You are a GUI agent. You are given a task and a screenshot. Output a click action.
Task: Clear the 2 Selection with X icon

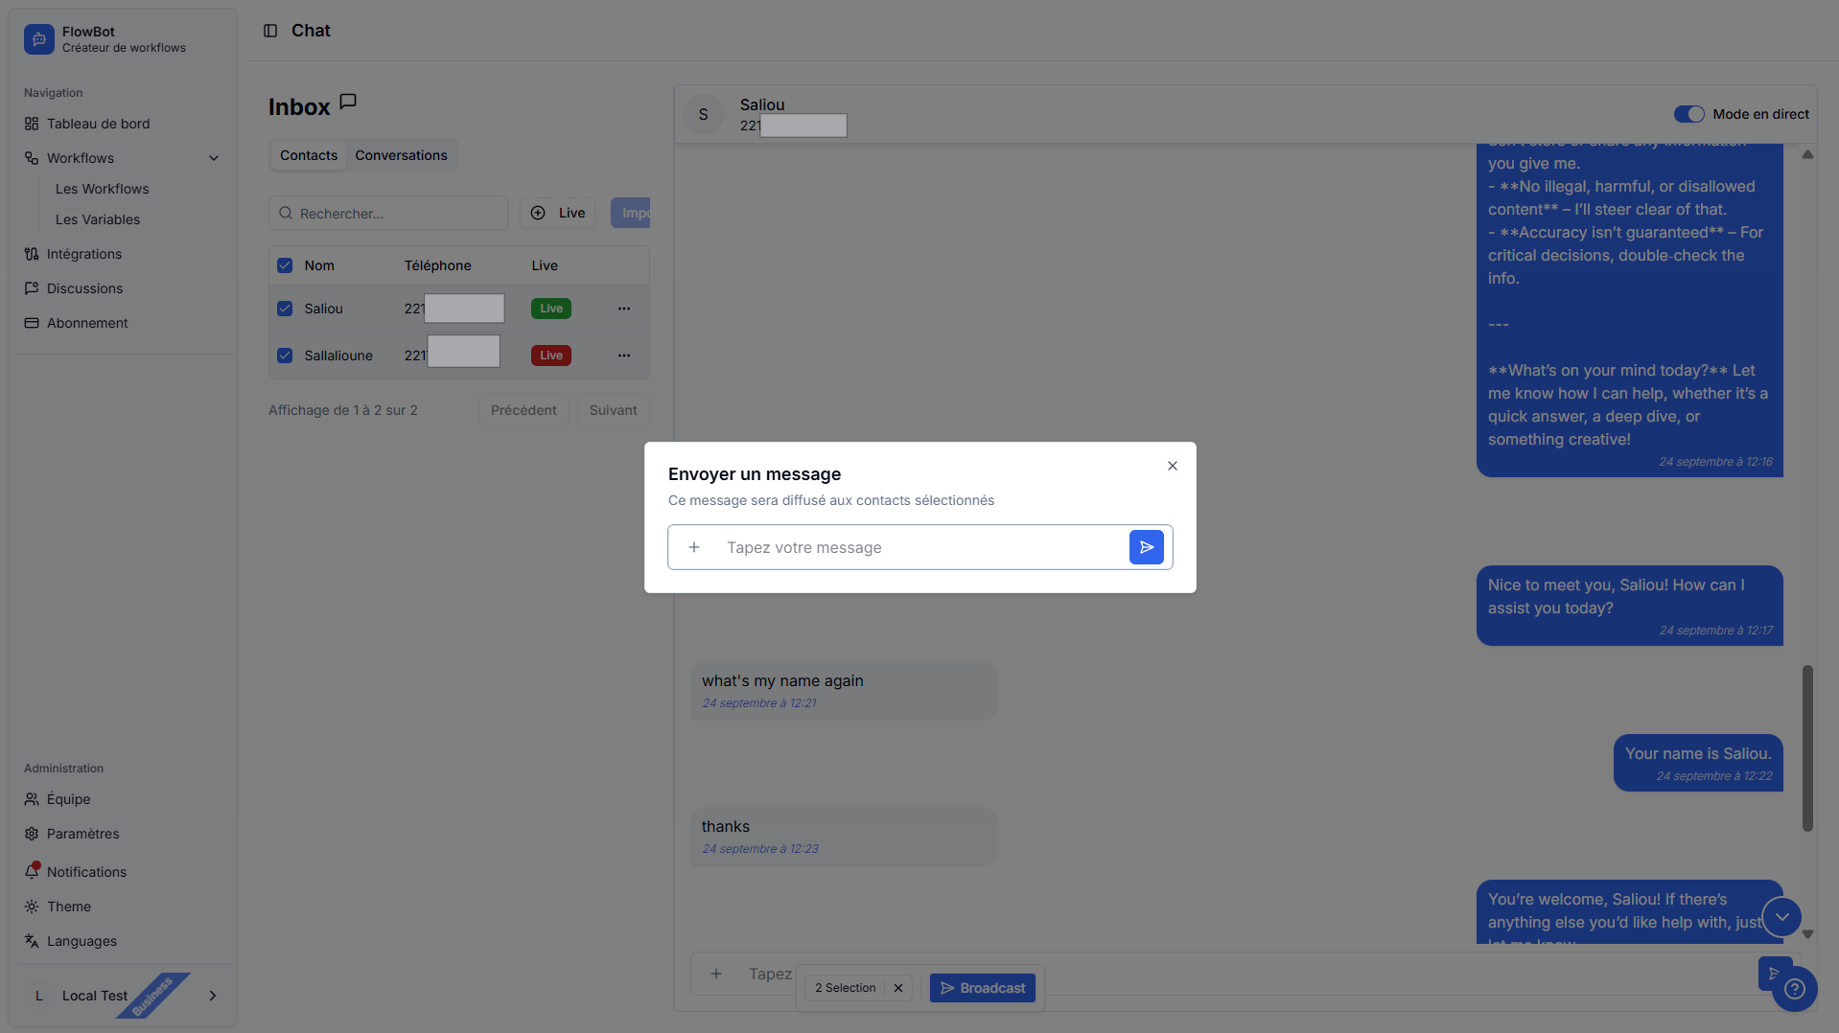click(x=898, y=988)
